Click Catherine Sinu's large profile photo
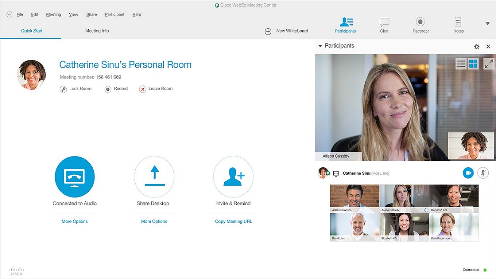The height and width of the screenshot is (279, 496). click(x=31, y=75)
